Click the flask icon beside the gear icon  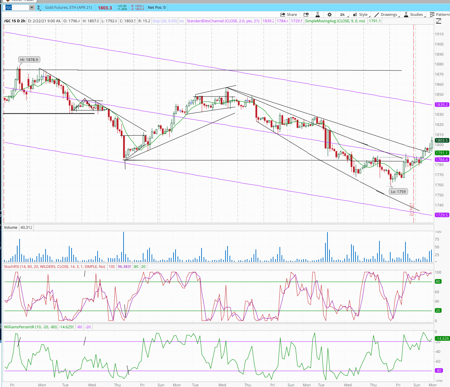(x=318, y=15)
